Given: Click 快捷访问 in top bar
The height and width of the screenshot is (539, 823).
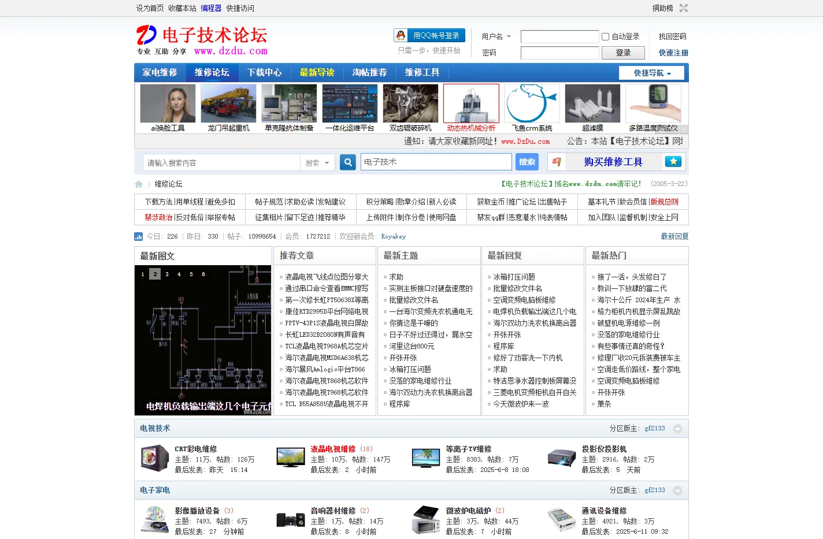Looking at the screenshot, I should pyautogui.click(x=240, y=8).
